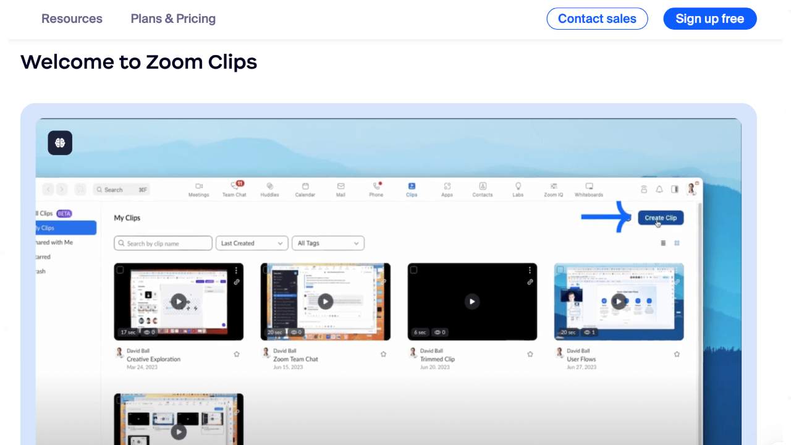Open the All Tags filter dropdown

click(x=328, y=244)
